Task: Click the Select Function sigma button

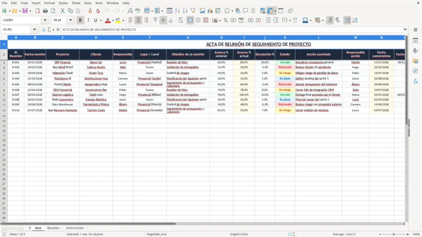Action: [x=49, y=30]
